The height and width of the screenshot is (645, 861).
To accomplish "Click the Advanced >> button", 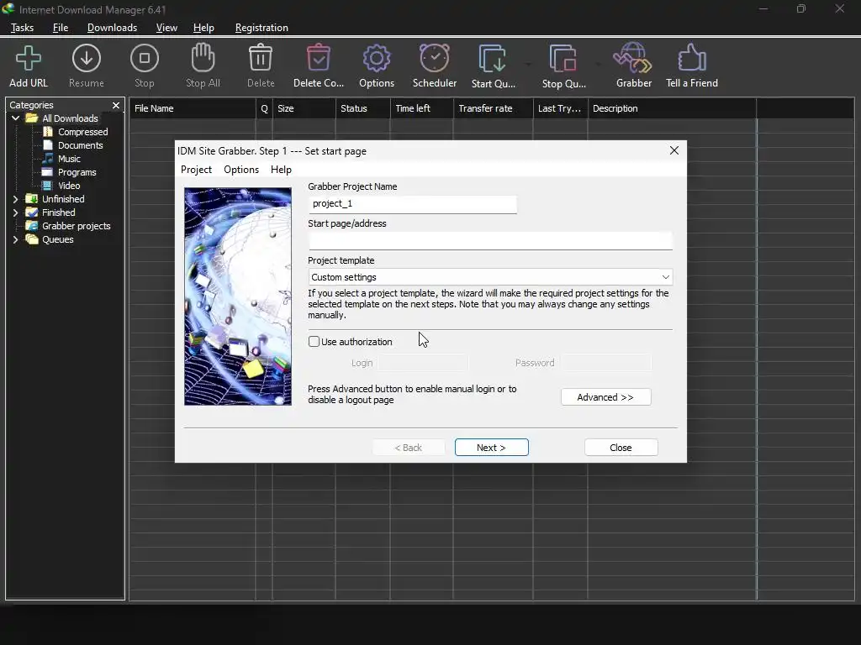I will click(x=605, y=397).
